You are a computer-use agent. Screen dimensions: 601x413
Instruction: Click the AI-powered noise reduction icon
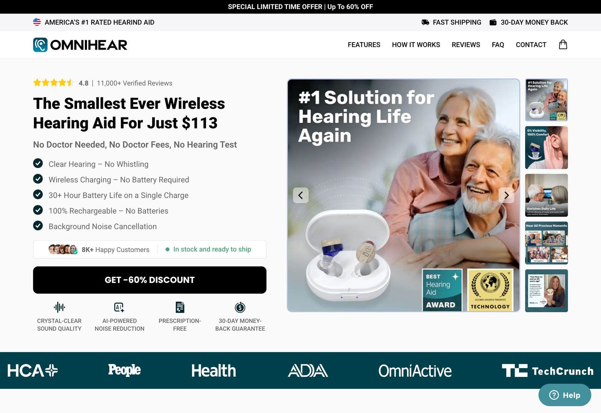[x=119, y=307]
